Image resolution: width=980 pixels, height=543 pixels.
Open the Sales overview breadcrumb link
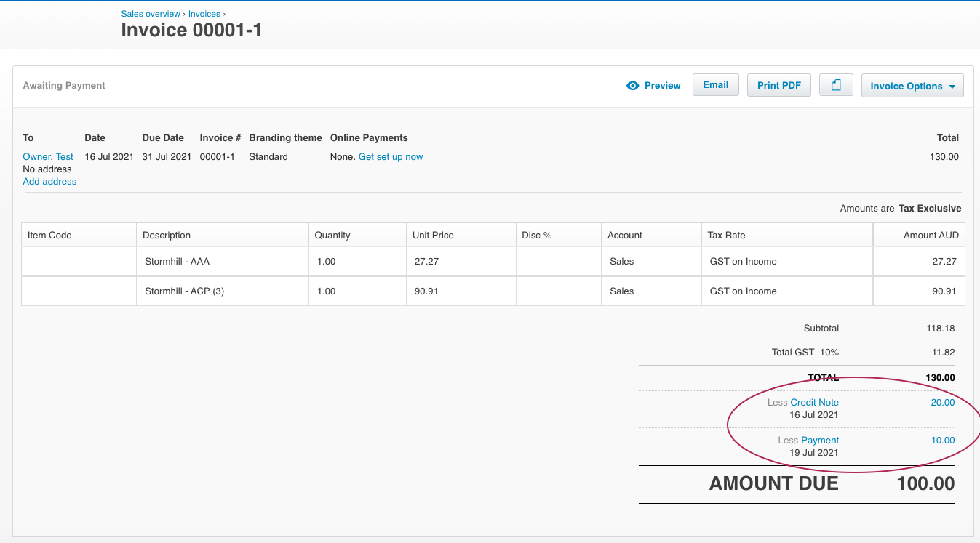point(151,14)
